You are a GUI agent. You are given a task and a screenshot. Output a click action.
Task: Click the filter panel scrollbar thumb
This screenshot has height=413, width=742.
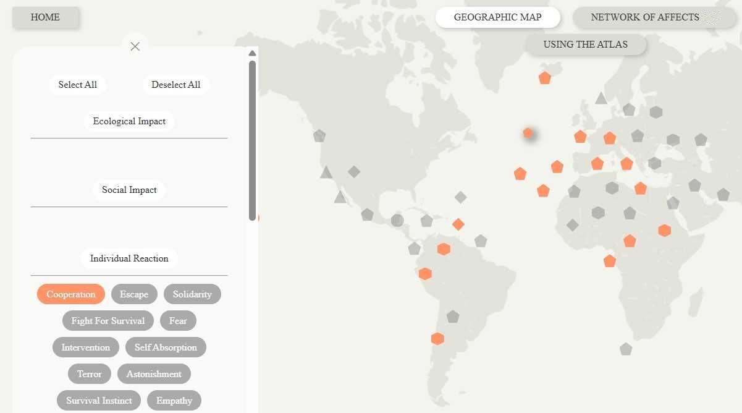coord(252,140)
